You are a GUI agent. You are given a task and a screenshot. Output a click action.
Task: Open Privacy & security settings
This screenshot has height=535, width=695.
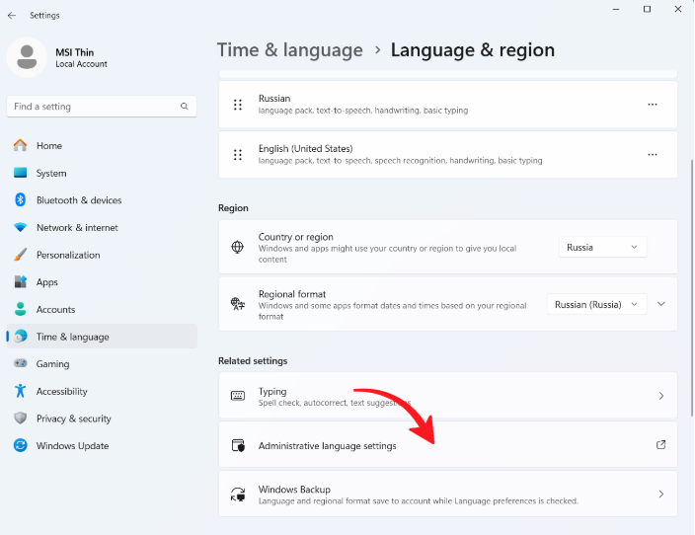click(73, 419)
